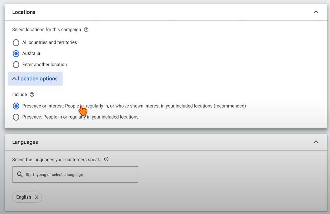Open help tooltip for campaign locations
Screen dimensions: 330x214
coord(86,29)
